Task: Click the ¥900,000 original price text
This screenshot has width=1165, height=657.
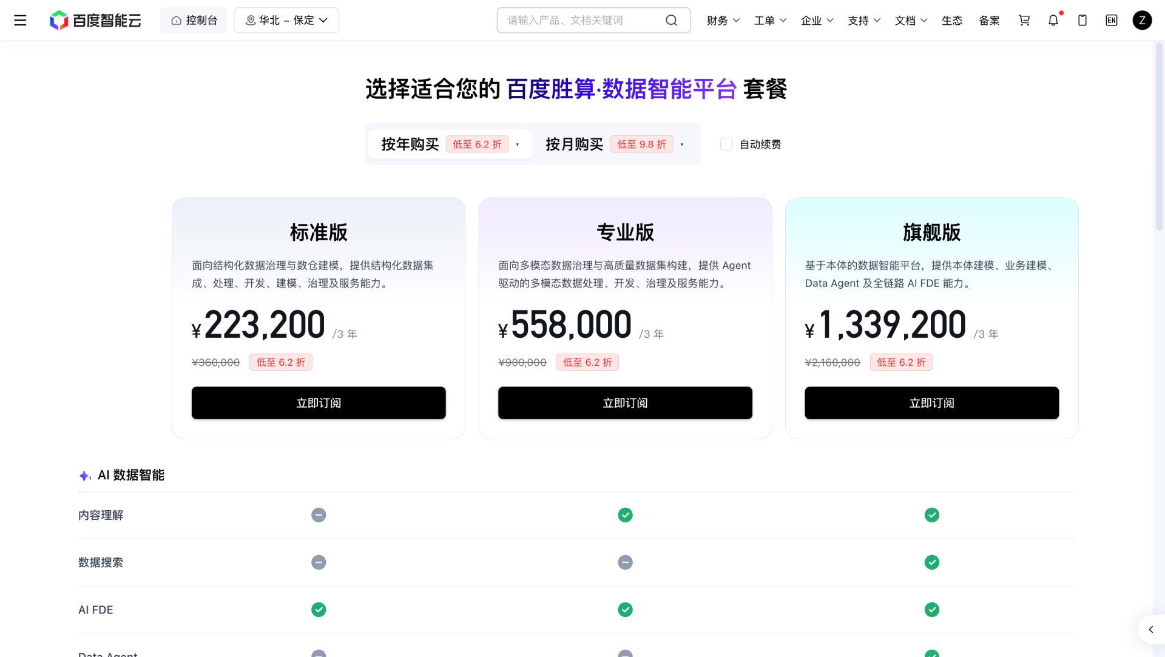Action: pyautogui.click(x=522, y=362)
